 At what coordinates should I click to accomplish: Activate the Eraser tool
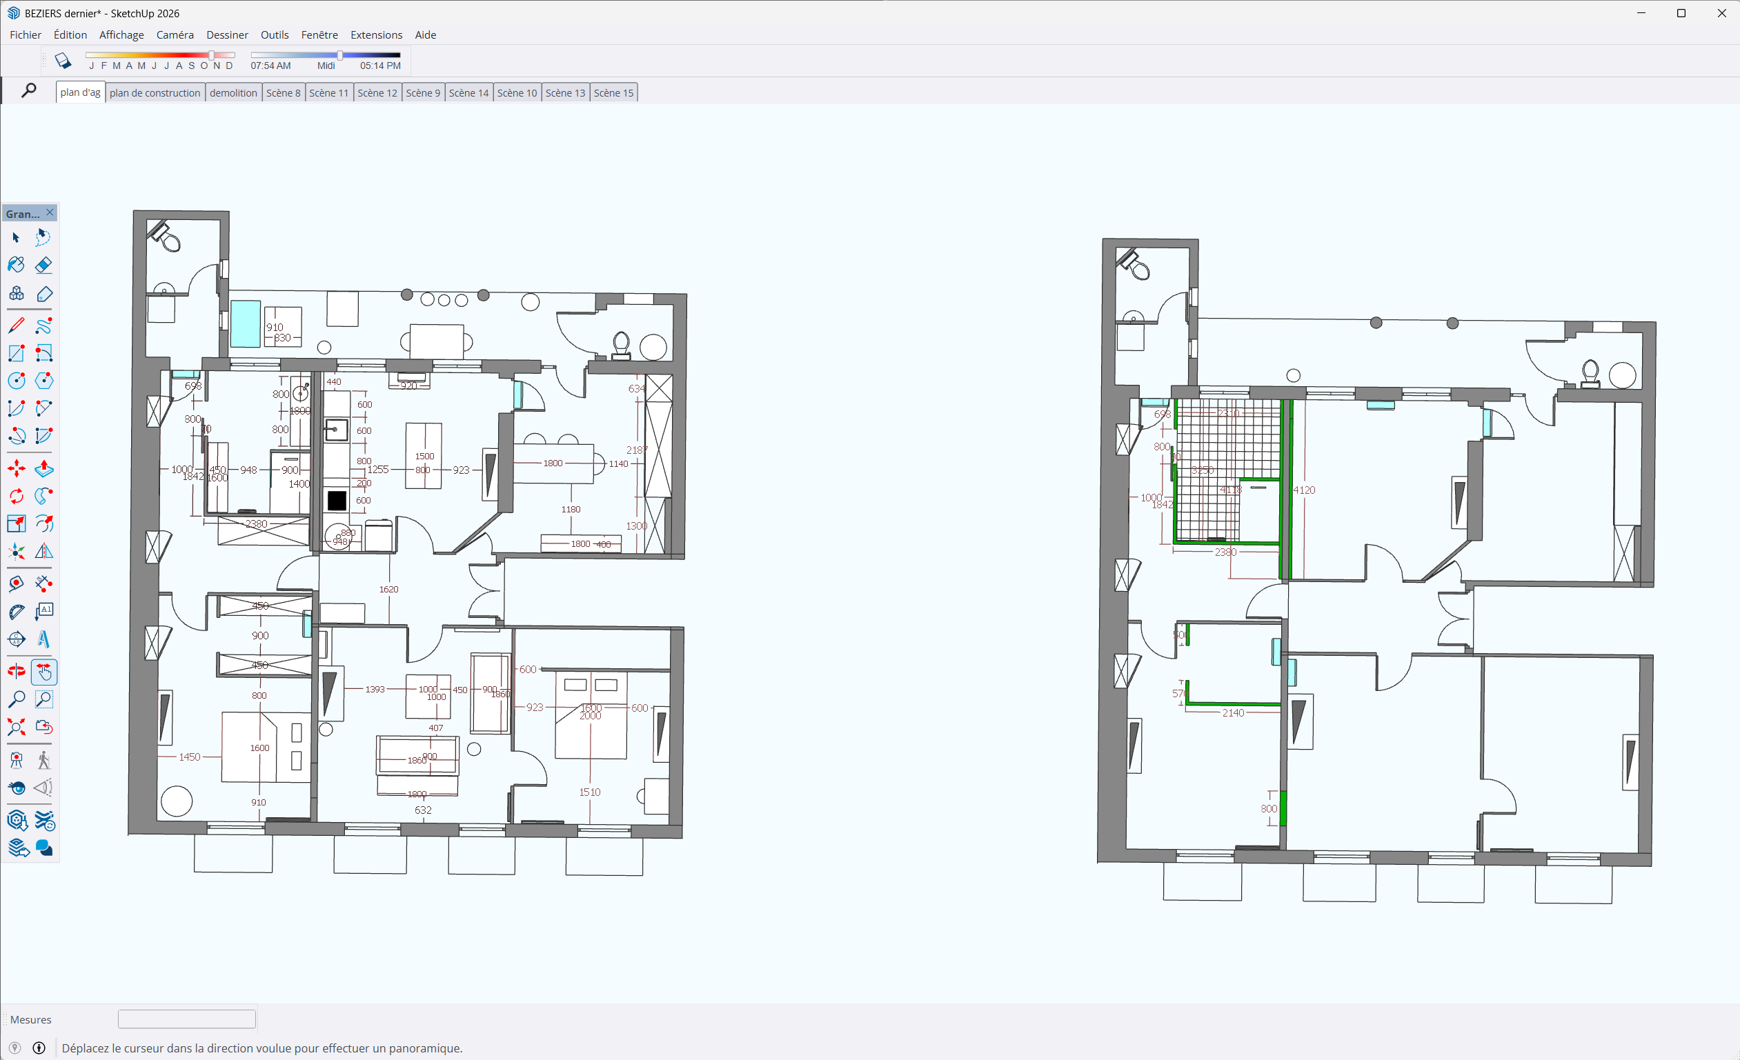pos(43,266)
